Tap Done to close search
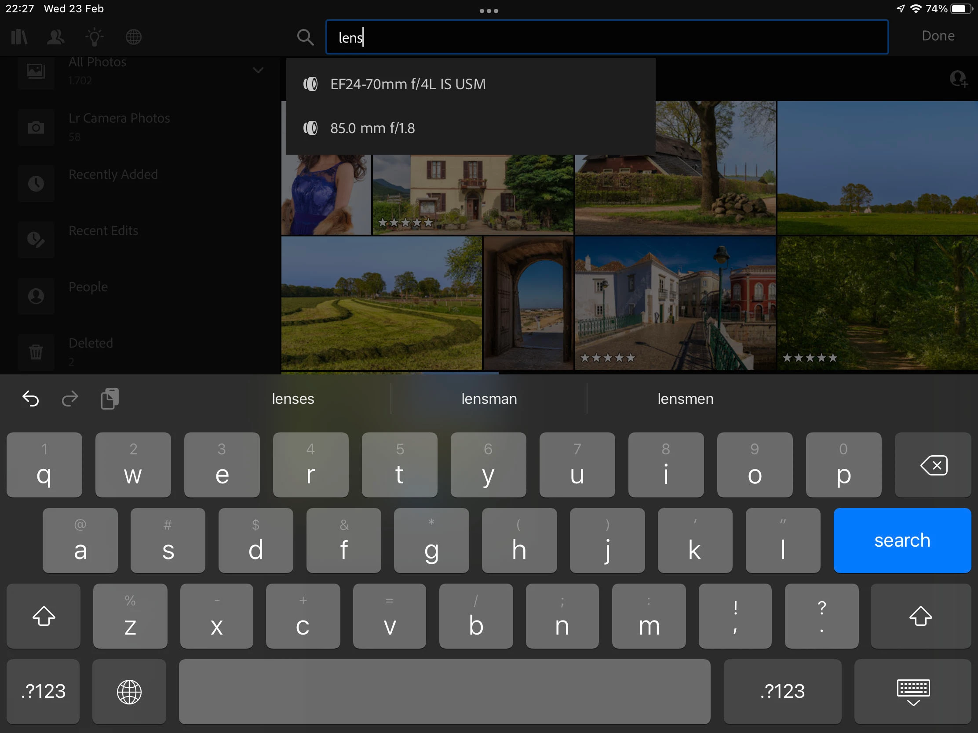The width and height of the screenshot is (978, 733). click(x=938, y=36)
